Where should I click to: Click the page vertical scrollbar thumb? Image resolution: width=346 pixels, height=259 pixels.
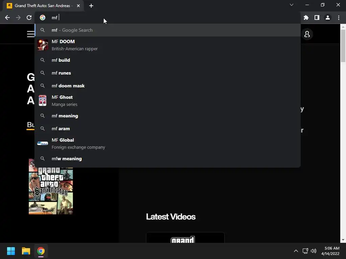[x=343, y=46]
